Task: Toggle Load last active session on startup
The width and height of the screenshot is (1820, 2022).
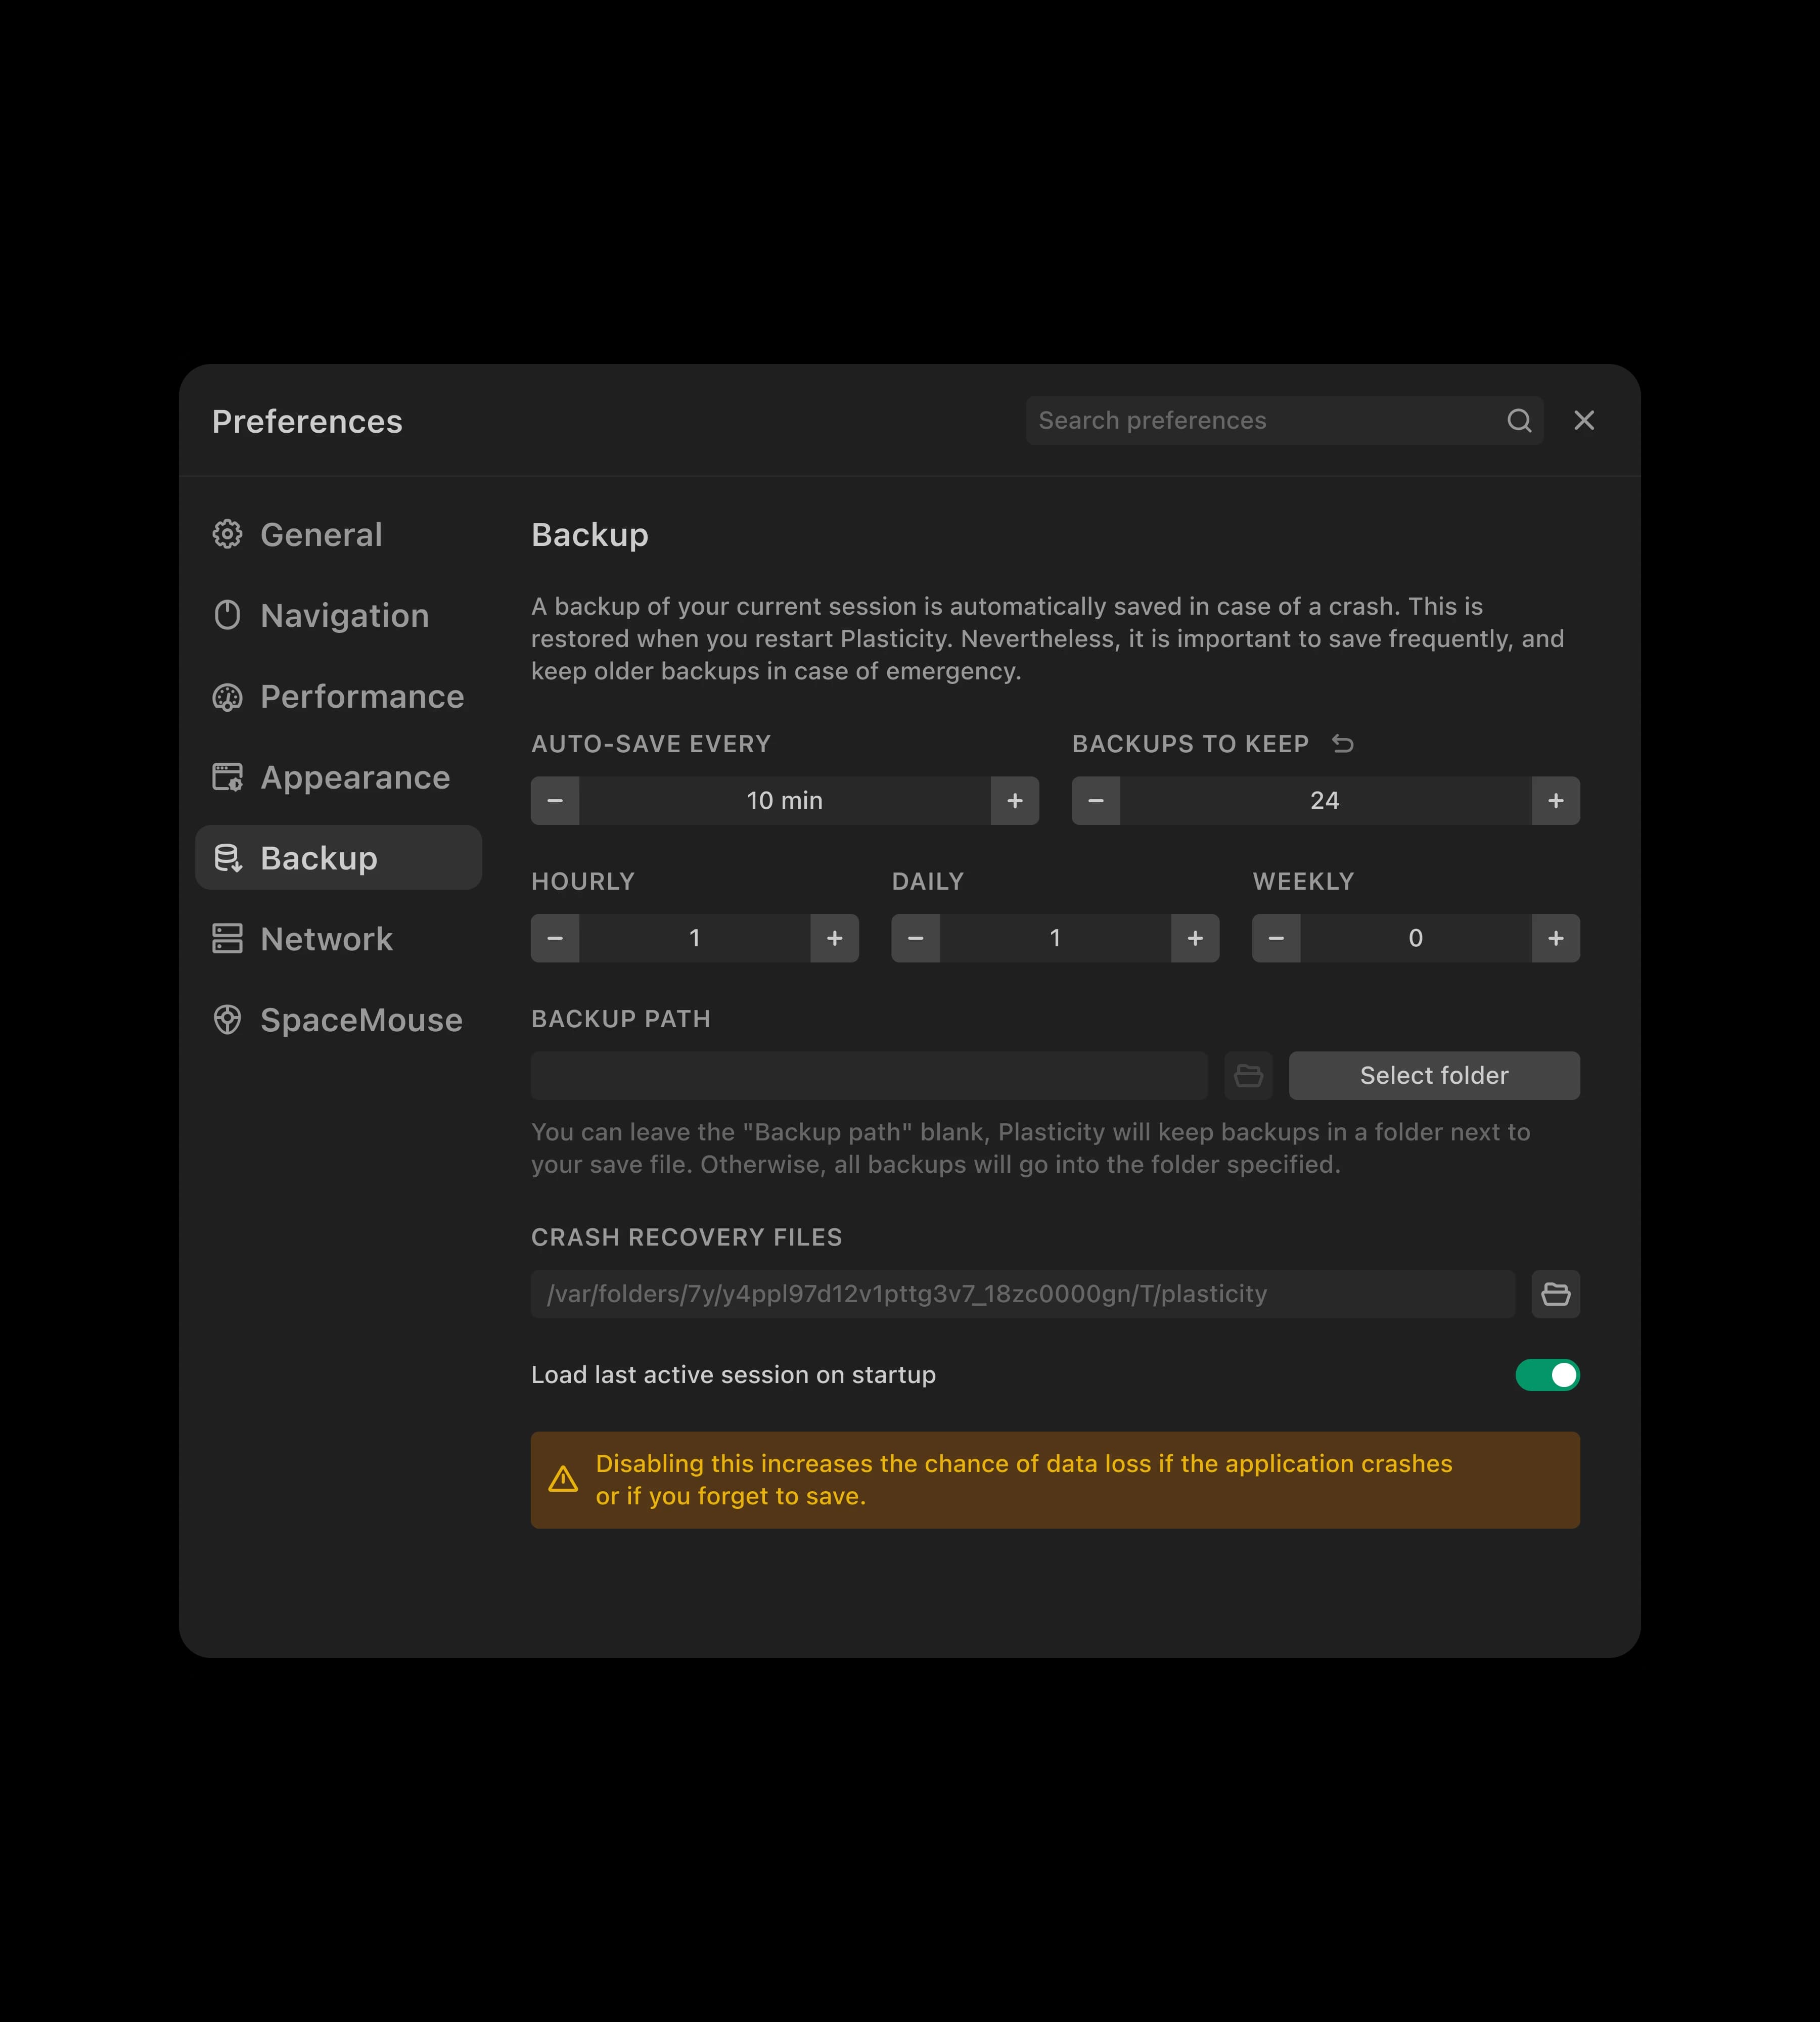Action: click(x=1547, y=1375)
